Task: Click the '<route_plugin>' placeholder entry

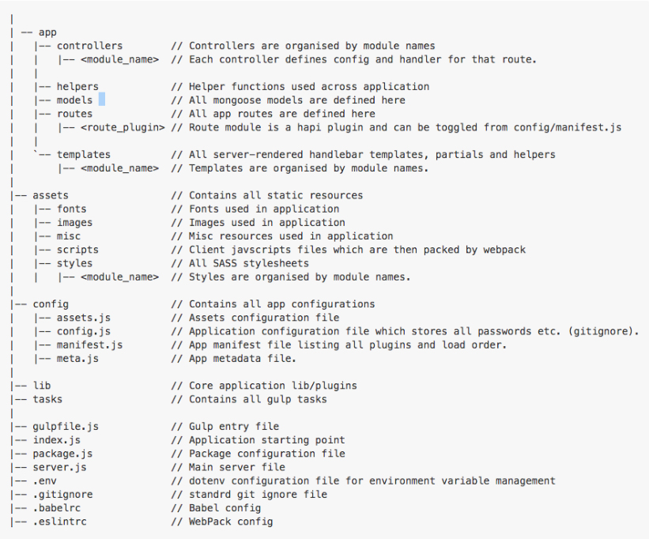Action: tap(123, 127)
